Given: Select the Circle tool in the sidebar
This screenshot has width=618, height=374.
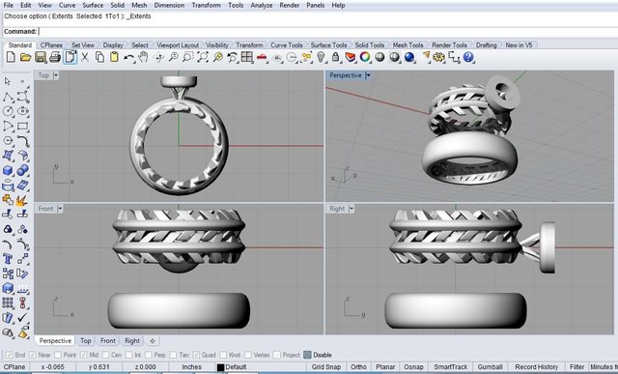Looking at the screenshot, I should [x=8, y=111].
